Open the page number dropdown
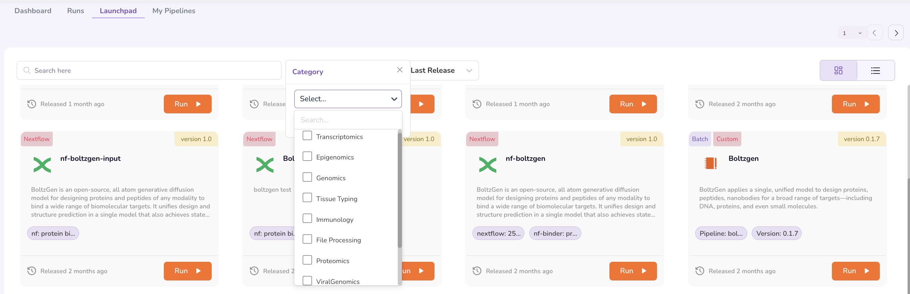This screenshot has width=910, height=294. (x=852, y=33)
